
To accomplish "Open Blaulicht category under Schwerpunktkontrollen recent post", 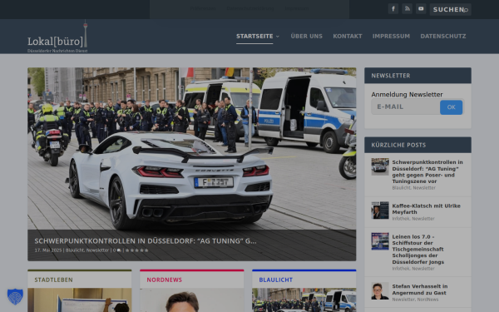I will point(402,188).
